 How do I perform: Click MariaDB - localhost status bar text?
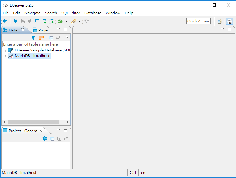pos(19,173)
